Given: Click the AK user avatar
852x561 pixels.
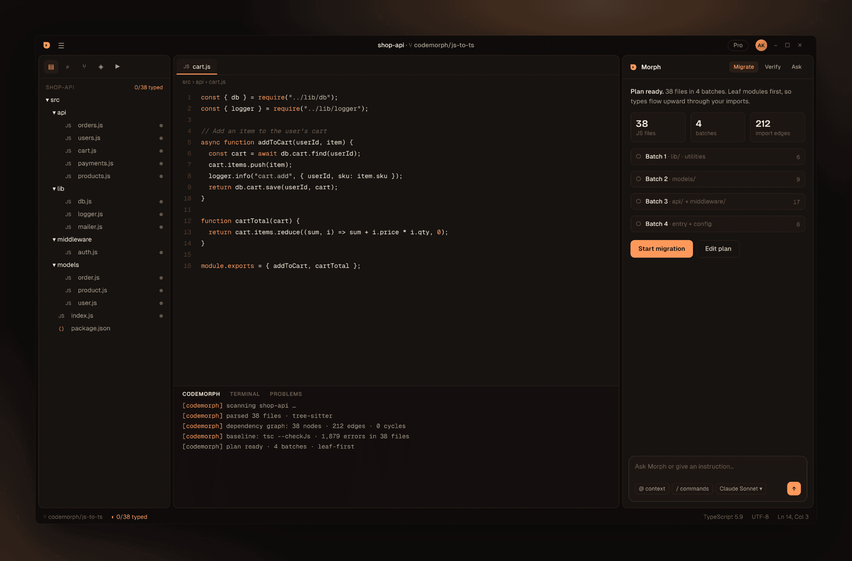Looking at the screenshot, I should [761, 45].
